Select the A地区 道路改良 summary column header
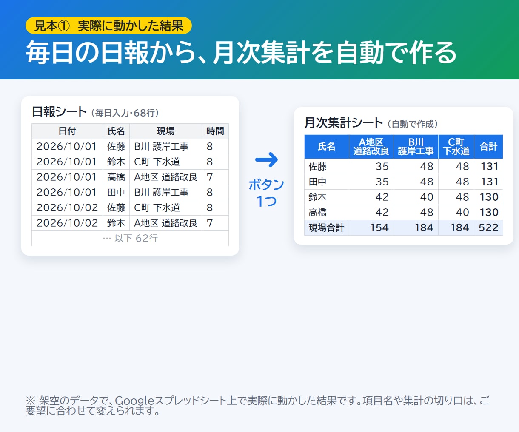Viewport: 519px width, 432px height. tap(371, 147)
